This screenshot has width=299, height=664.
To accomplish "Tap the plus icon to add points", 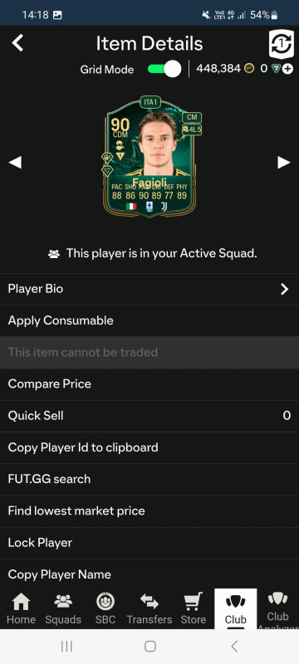I will pos(288,69).
